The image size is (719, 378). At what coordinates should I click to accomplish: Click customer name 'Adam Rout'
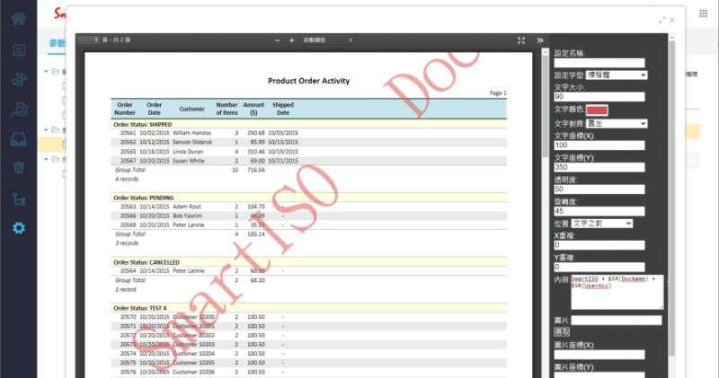187,207
